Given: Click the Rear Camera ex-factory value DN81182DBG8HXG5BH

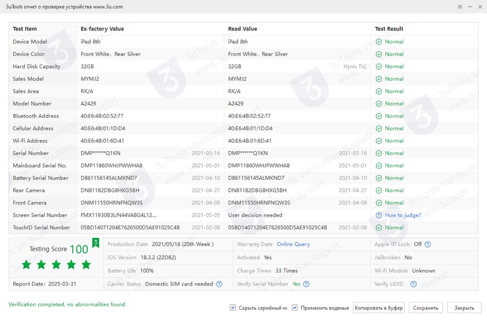Looking at the screenshot, I should pyautogui.click(x=110, y=190).
